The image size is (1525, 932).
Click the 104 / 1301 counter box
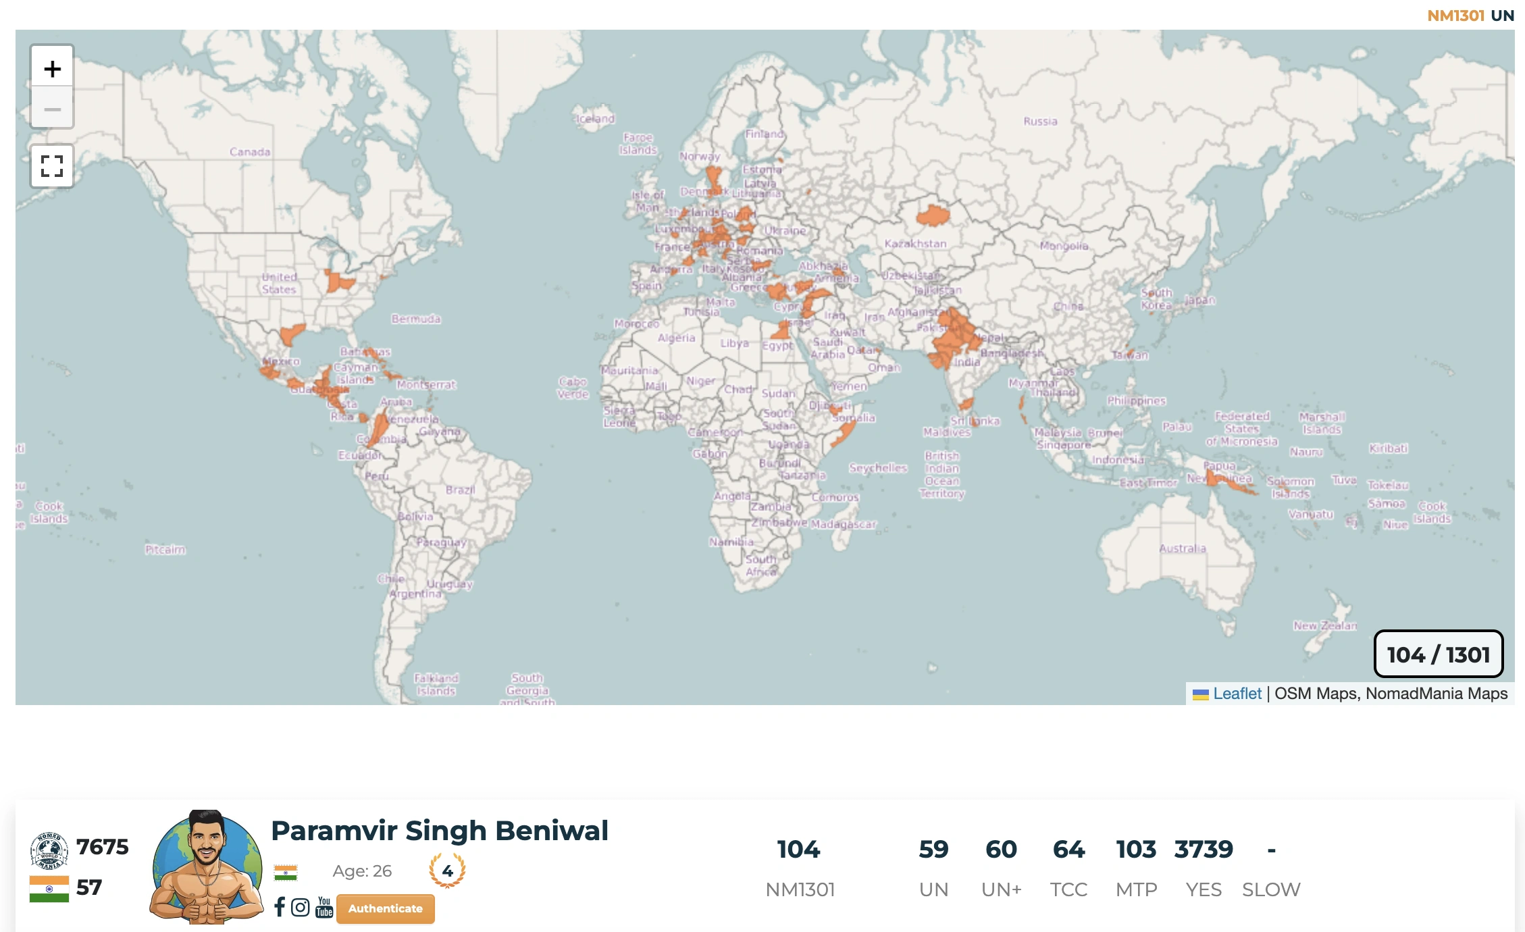1438,654
